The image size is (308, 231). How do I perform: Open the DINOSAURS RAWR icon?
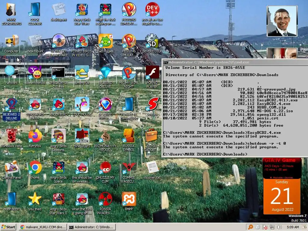coord(35,109)
